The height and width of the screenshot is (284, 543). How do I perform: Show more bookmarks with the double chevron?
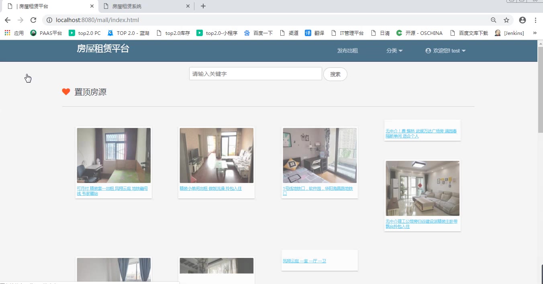click(535, 33)
